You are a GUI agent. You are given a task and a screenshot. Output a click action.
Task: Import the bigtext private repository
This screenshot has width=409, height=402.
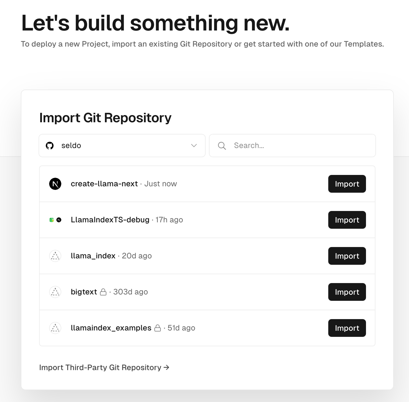pyautogui.click(x=347, y=292)
